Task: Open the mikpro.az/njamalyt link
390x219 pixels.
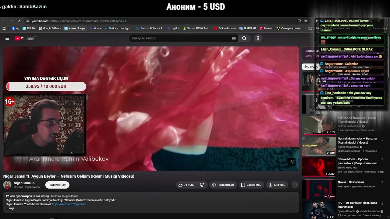Action: coord(69,204)
